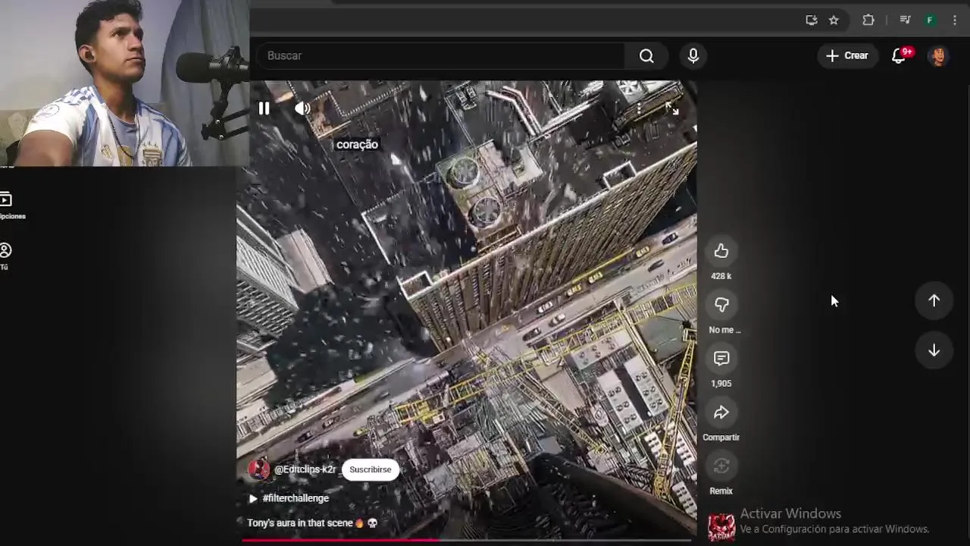The width and height of the screenshot is (970, 546).
Task: Open the comments with 1,905 replies
Action: [721, 359]
